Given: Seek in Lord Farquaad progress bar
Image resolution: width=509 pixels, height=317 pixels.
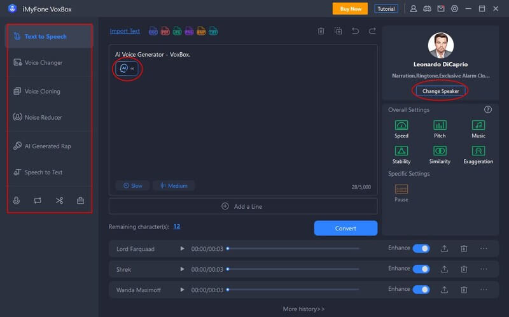Looking at the screenshot, I should (293, 248).
